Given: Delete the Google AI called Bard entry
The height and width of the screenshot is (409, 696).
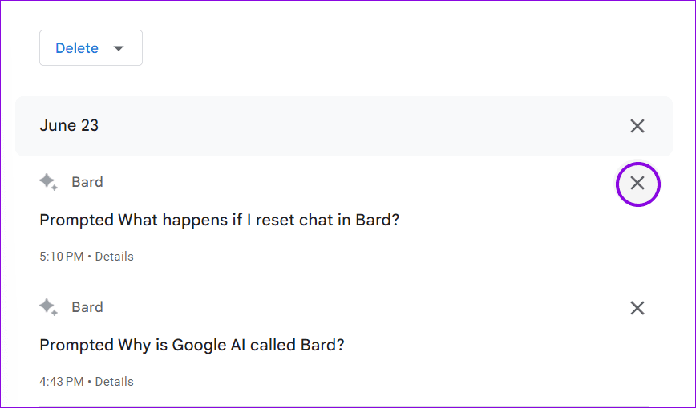Looking at the screenshot, I should [x=637, y=308].
